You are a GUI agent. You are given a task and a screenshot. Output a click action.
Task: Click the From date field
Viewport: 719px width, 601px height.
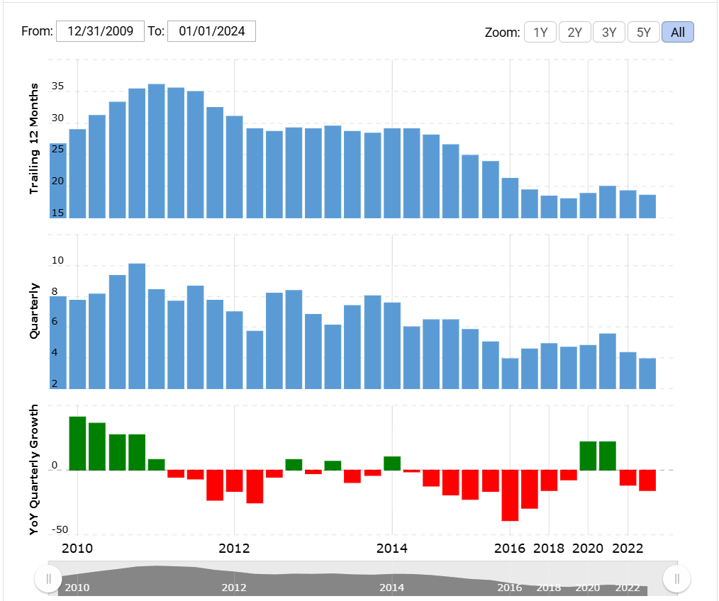(100, 31)
